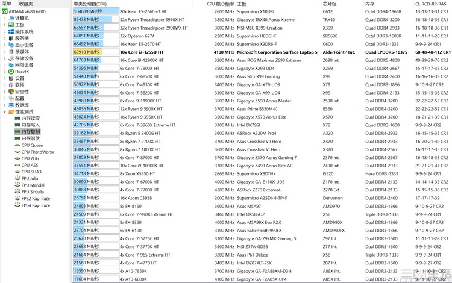Screen dimensions: 452x283
Task: Open the FPU SinJulia benchmark
Action: (x=33, y=191)
